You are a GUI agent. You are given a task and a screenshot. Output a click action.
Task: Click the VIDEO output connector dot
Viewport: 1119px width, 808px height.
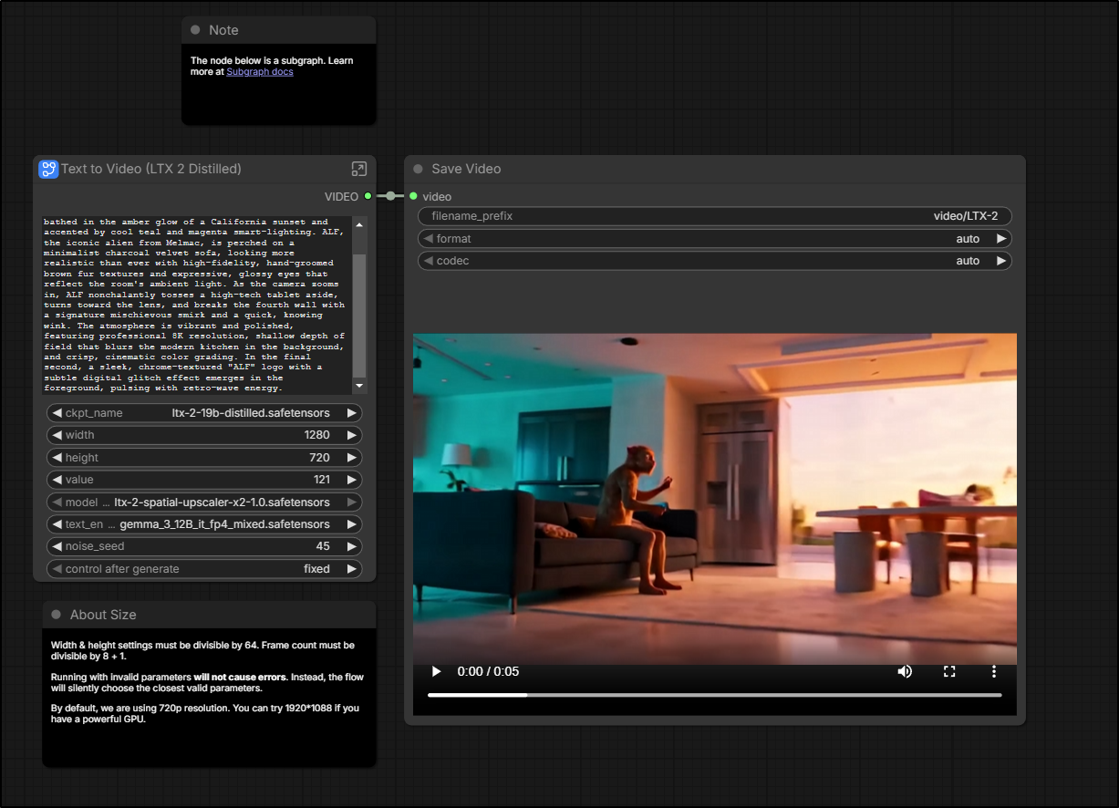pyautogui.click(x=368, y=196)
